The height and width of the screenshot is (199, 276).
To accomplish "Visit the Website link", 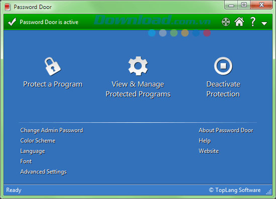I will 209,151.
